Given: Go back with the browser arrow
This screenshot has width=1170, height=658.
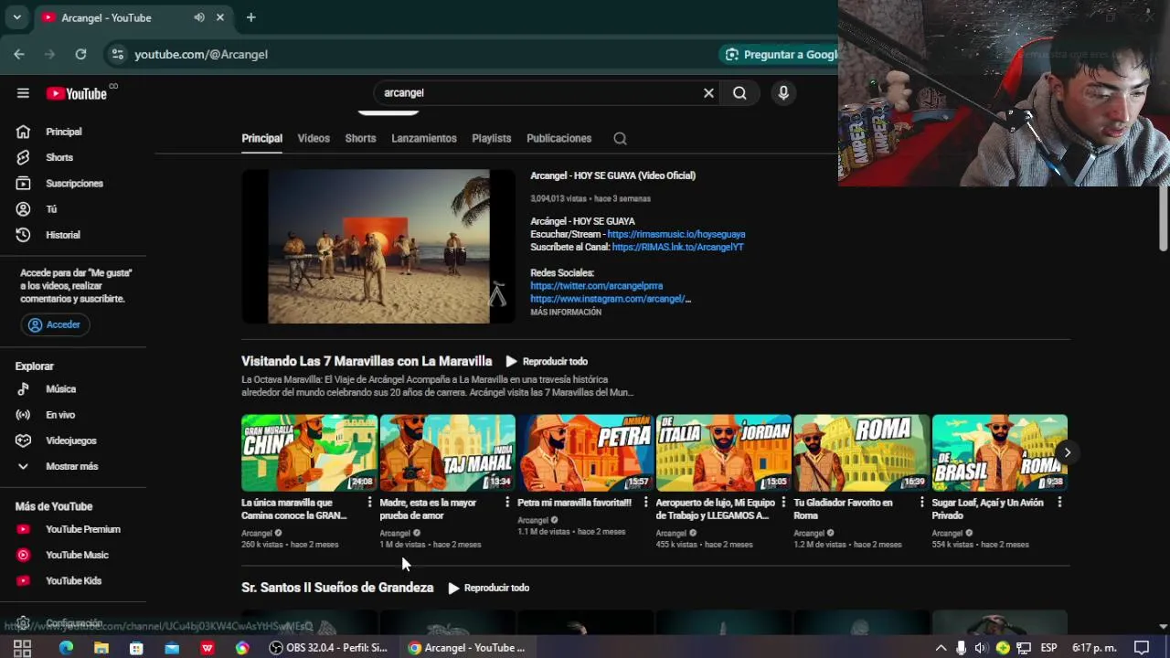Looking at the screenshot, I should [x=19, y=54].
